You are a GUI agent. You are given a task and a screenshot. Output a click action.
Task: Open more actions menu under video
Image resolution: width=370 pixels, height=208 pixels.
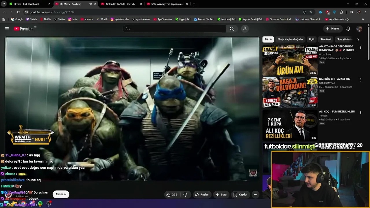(x=255, y=194)
